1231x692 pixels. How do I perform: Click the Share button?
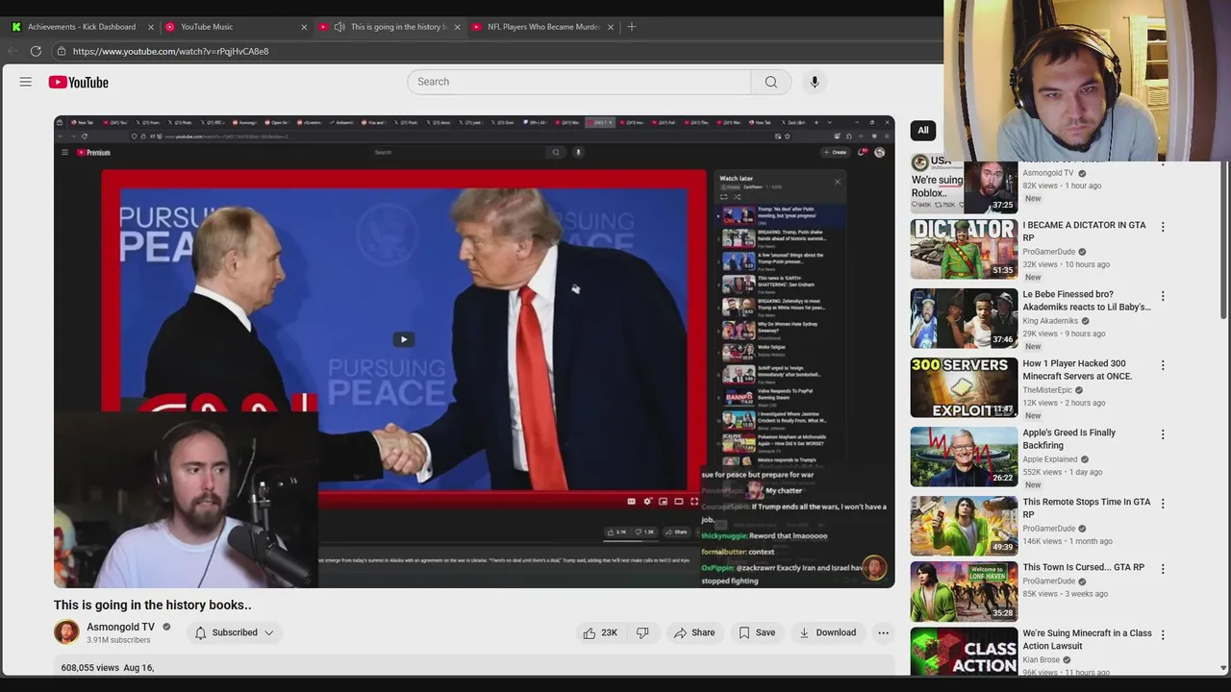(x=694, y=632)
